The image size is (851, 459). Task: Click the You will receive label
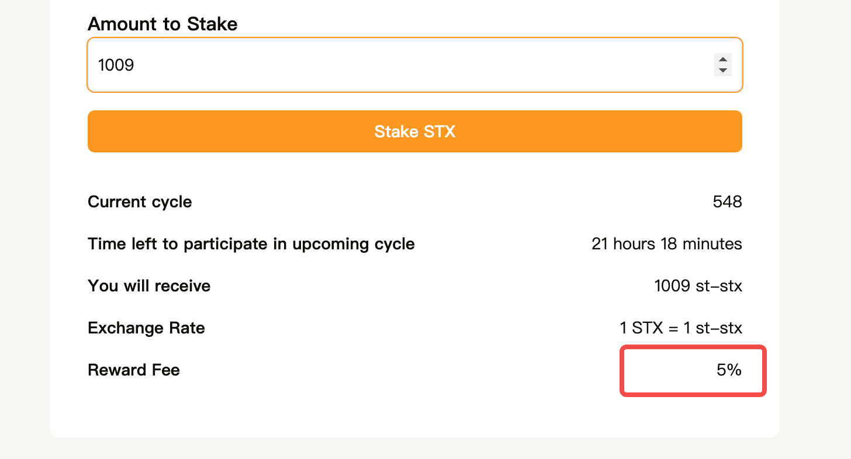click(x=149, y=286)
